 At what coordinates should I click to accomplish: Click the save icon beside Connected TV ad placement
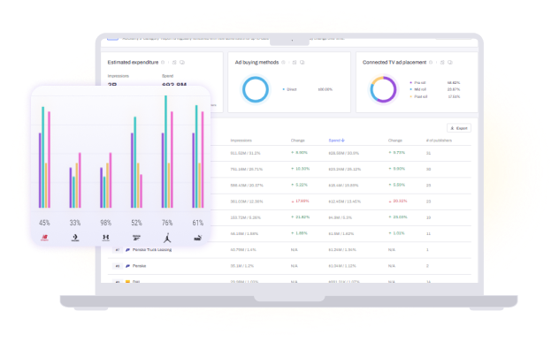(x=442, y=63)
